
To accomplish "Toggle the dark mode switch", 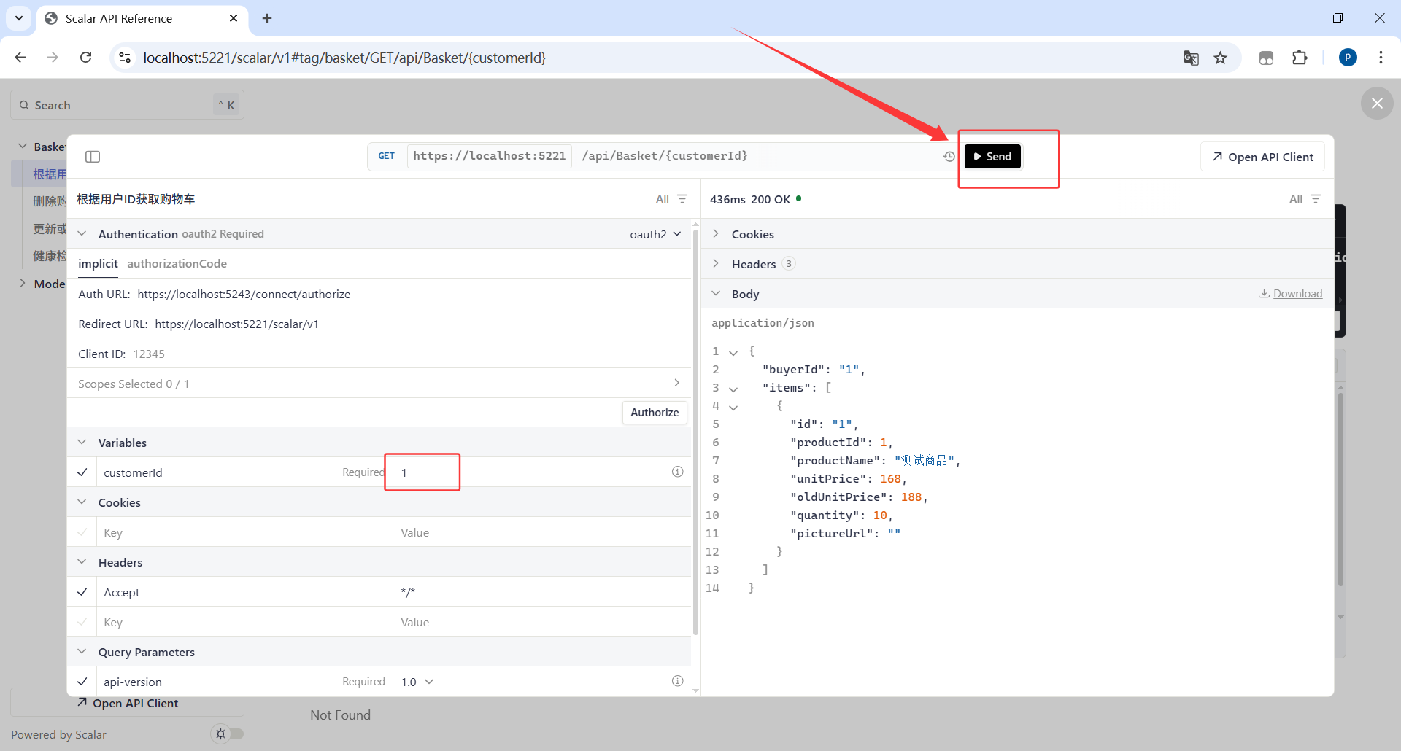I will pyautogui.click(x=227, y=734).
